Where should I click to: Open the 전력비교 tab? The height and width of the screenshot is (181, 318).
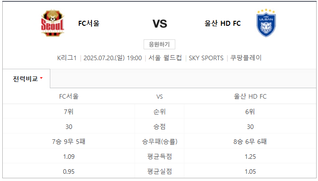(x=26, y=79)
